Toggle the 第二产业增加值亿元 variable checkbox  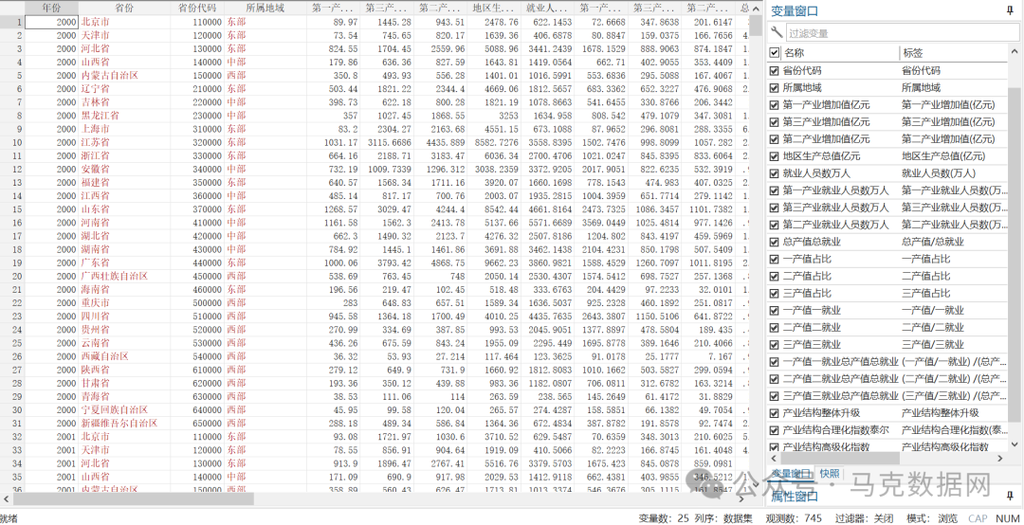[775, 139]
